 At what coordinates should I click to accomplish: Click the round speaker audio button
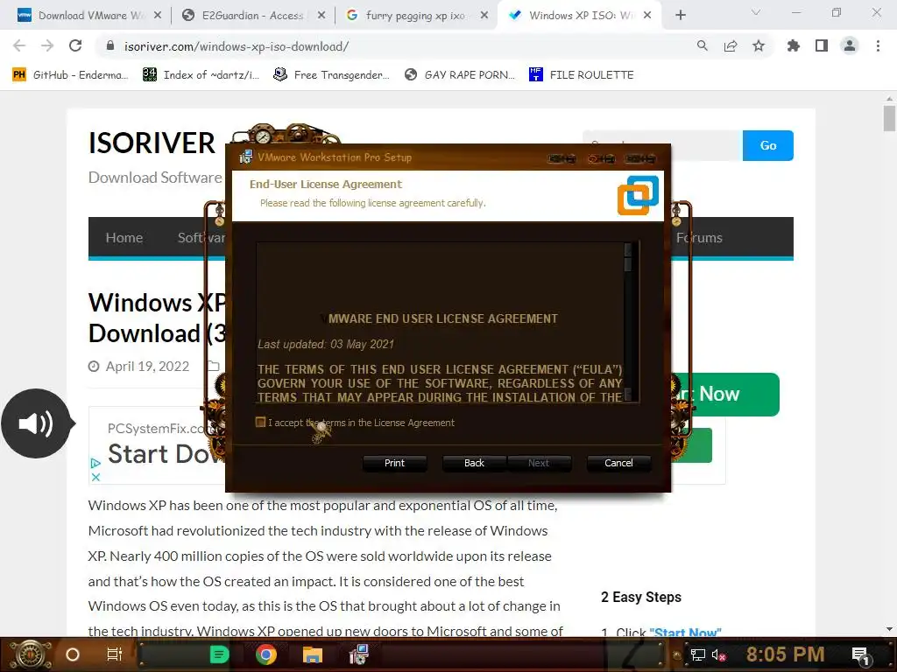point(36,423)
